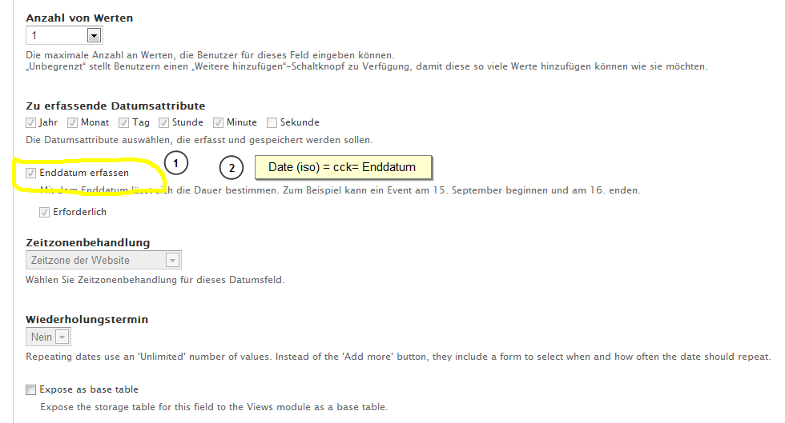The height and width of the screenshot is (423, 785).
Task: Click the circled number 2 marker
Action: point(231,168)
